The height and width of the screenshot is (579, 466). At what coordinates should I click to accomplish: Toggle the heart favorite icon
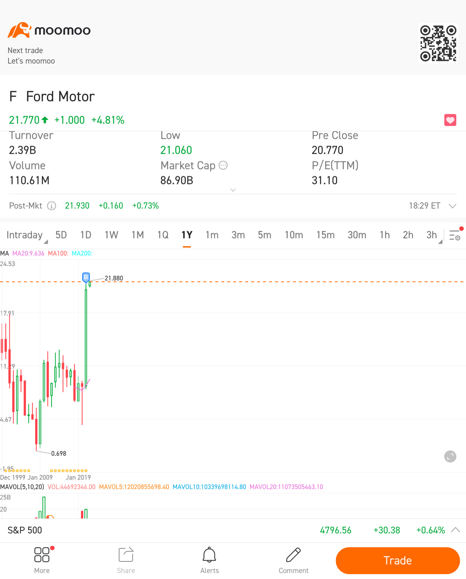coord(450,120)
